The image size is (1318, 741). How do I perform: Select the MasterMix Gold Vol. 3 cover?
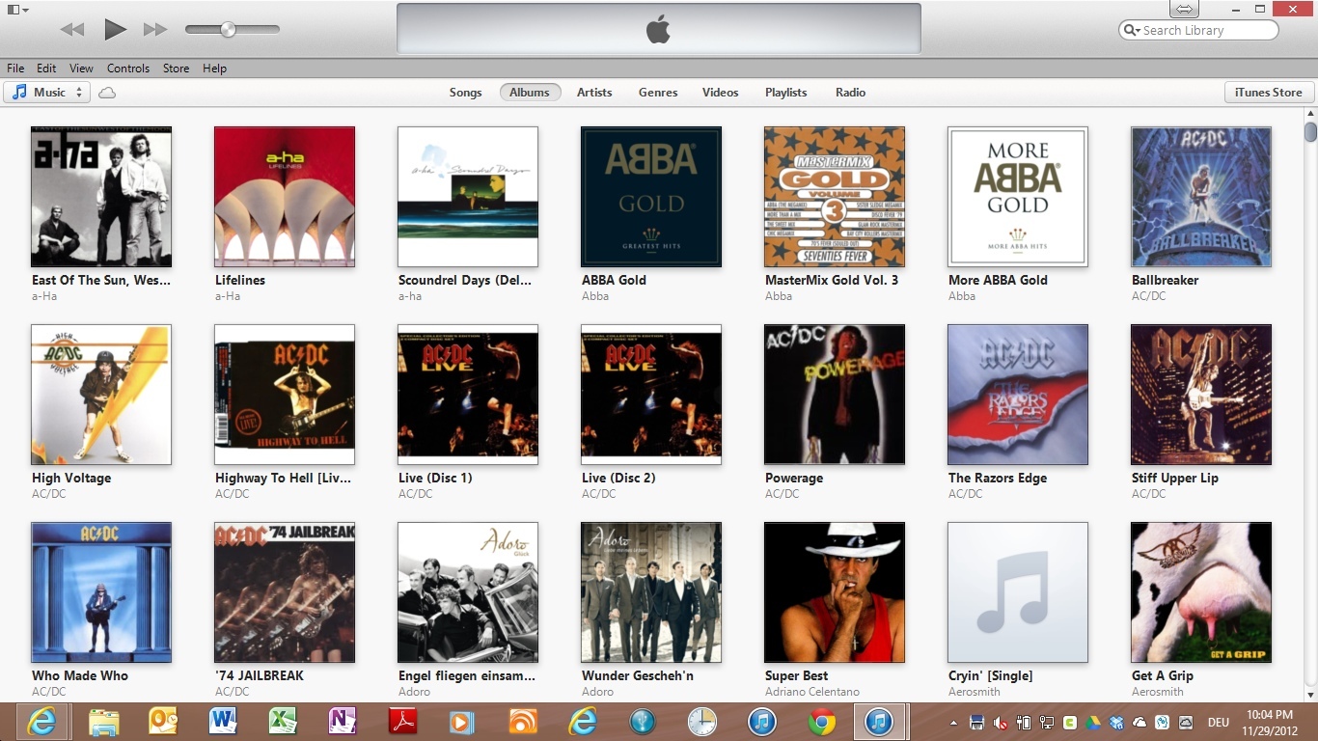coord(835,197)
